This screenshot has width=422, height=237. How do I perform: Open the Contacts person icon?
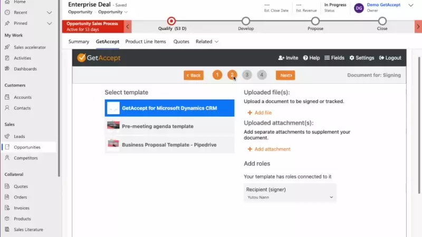coord(7,108)
